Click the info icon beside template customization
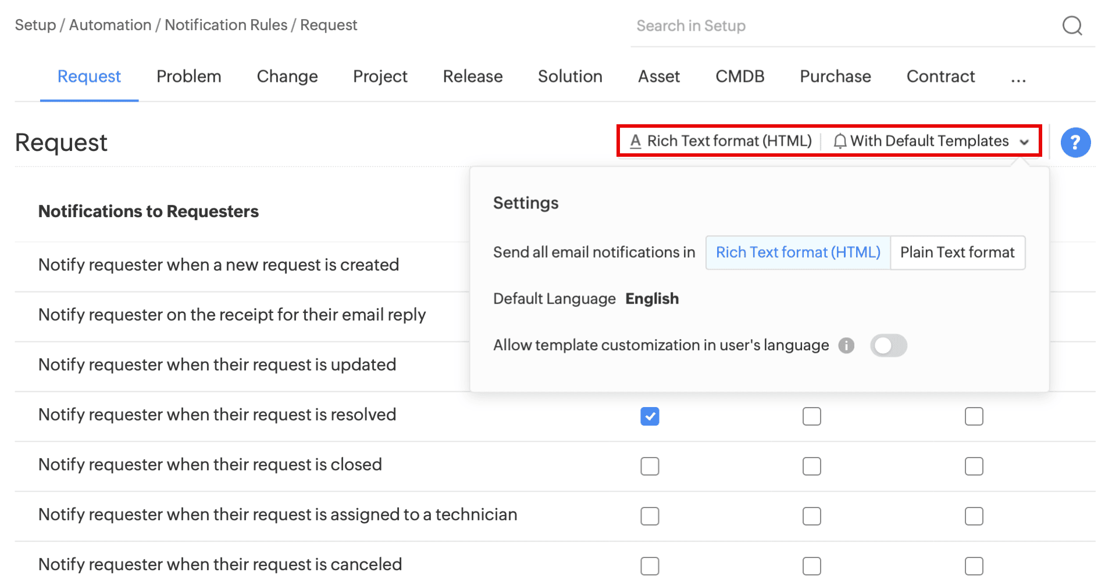 pos(846,346)
